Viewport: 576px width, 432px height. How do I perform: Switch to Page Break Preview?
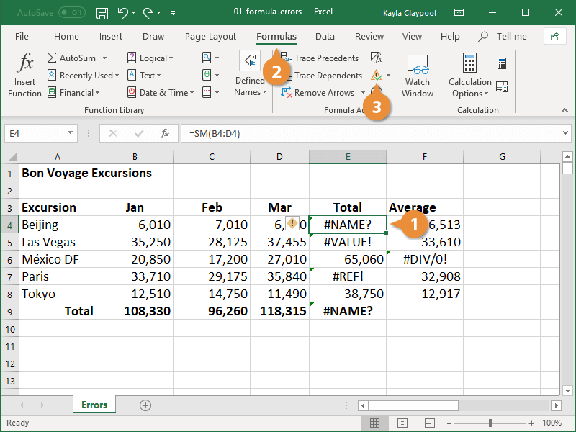[x=429, y=423]
